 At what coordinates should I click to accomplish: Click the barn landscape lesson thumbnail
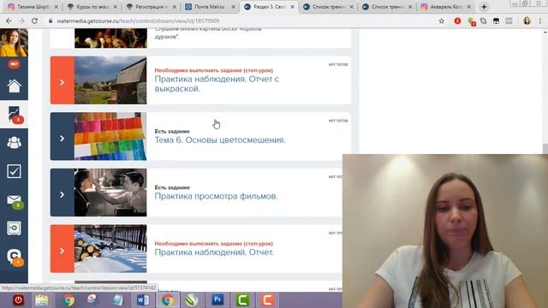pyautogui.click(x=110, y=80)
